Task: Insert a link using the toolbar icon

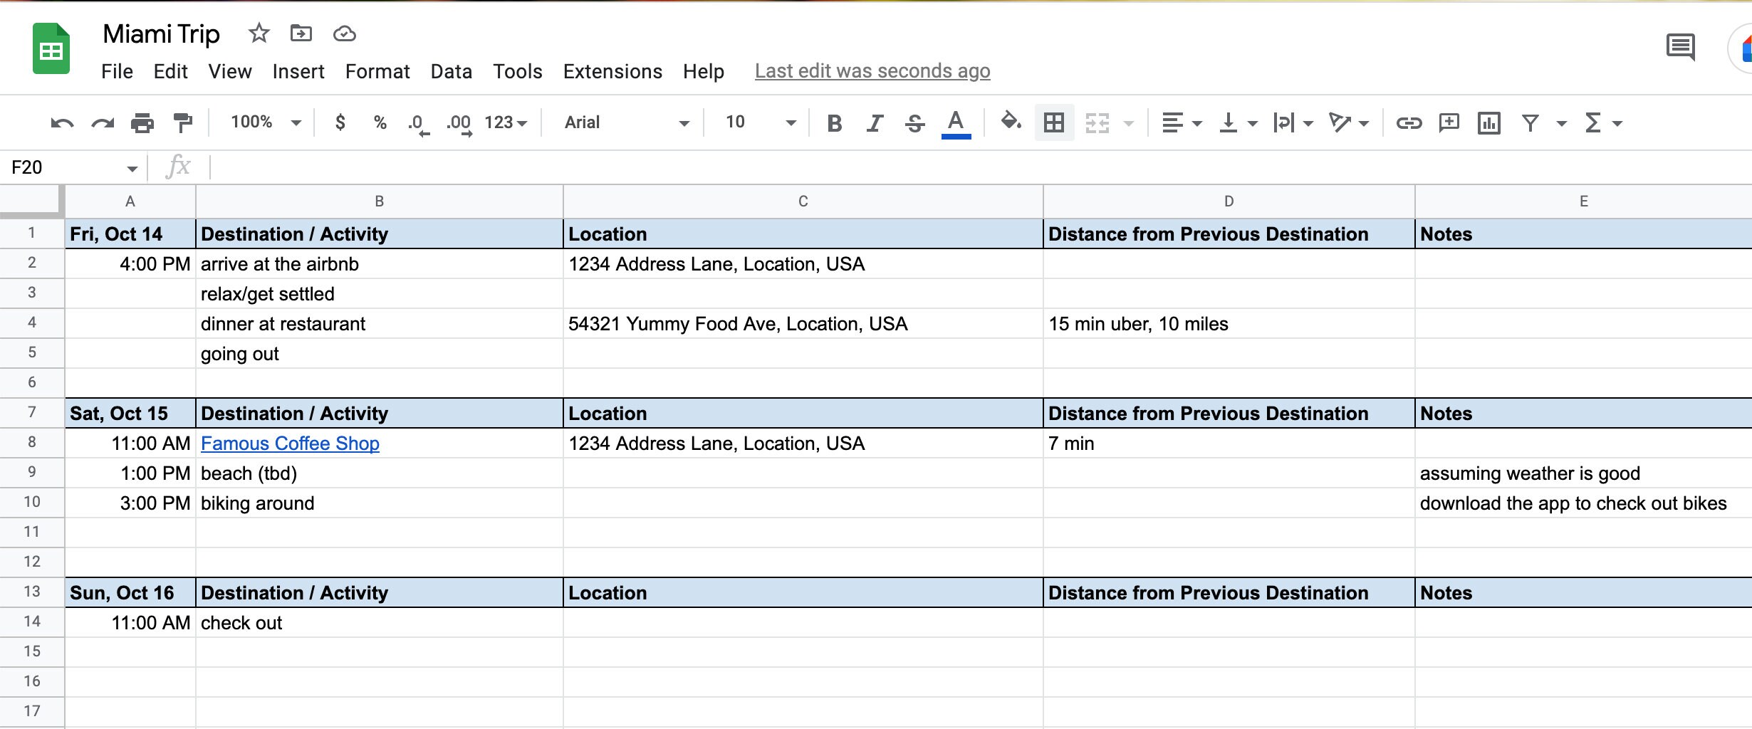Action: [1408, 122]
